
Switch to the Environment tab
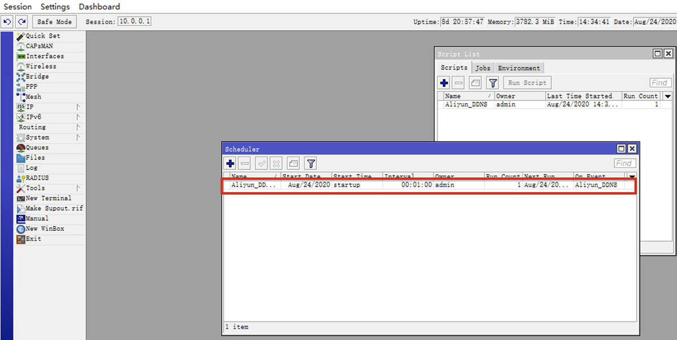518,68
